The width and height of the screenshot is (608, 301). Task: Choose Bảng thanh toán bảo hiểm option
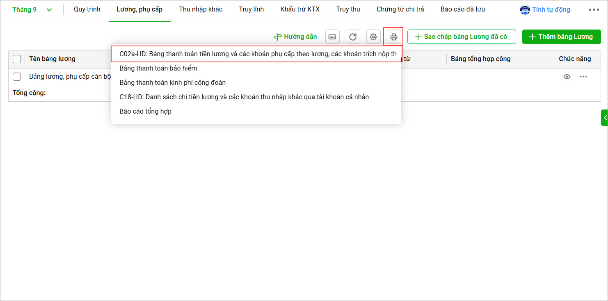[158, 68]
